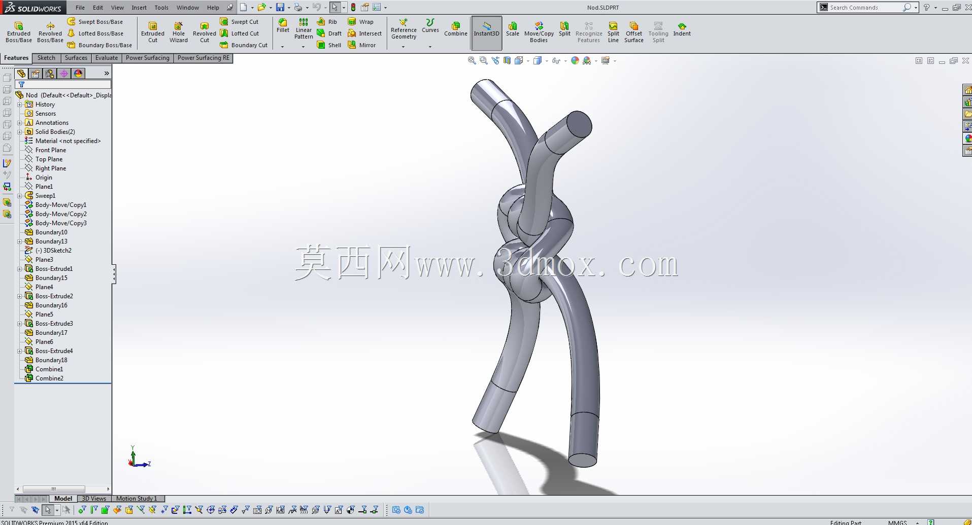The width and height of the screenshot is (972, 525).
Task: Expand the Solid Bodies(2) folder
Action: click(20, 132)
